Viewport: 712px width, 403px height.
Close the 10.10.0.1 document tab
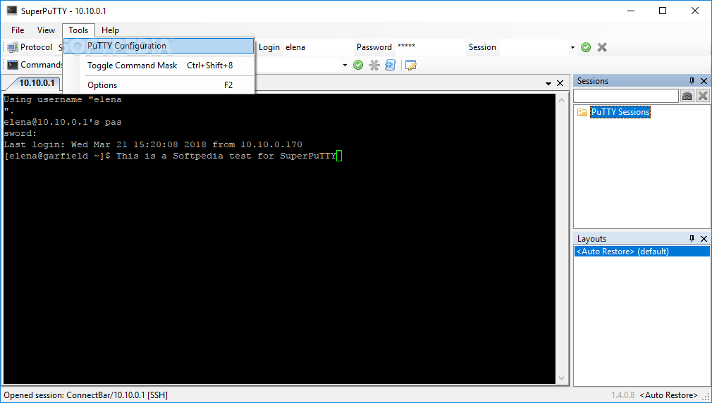tap(560, 83)
